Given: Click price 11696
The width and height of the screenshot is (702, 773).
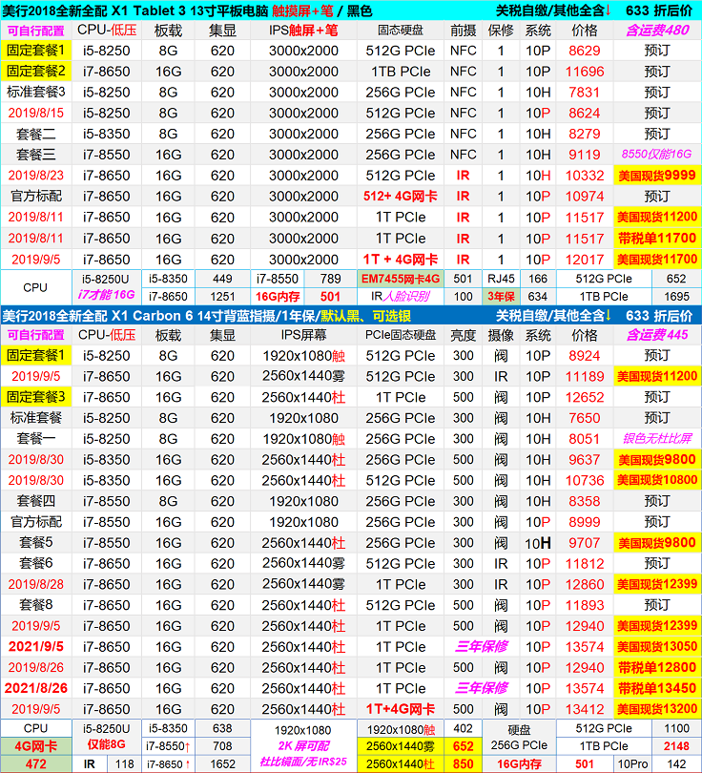Looking at the screenshot, I should tap(585, 72).
